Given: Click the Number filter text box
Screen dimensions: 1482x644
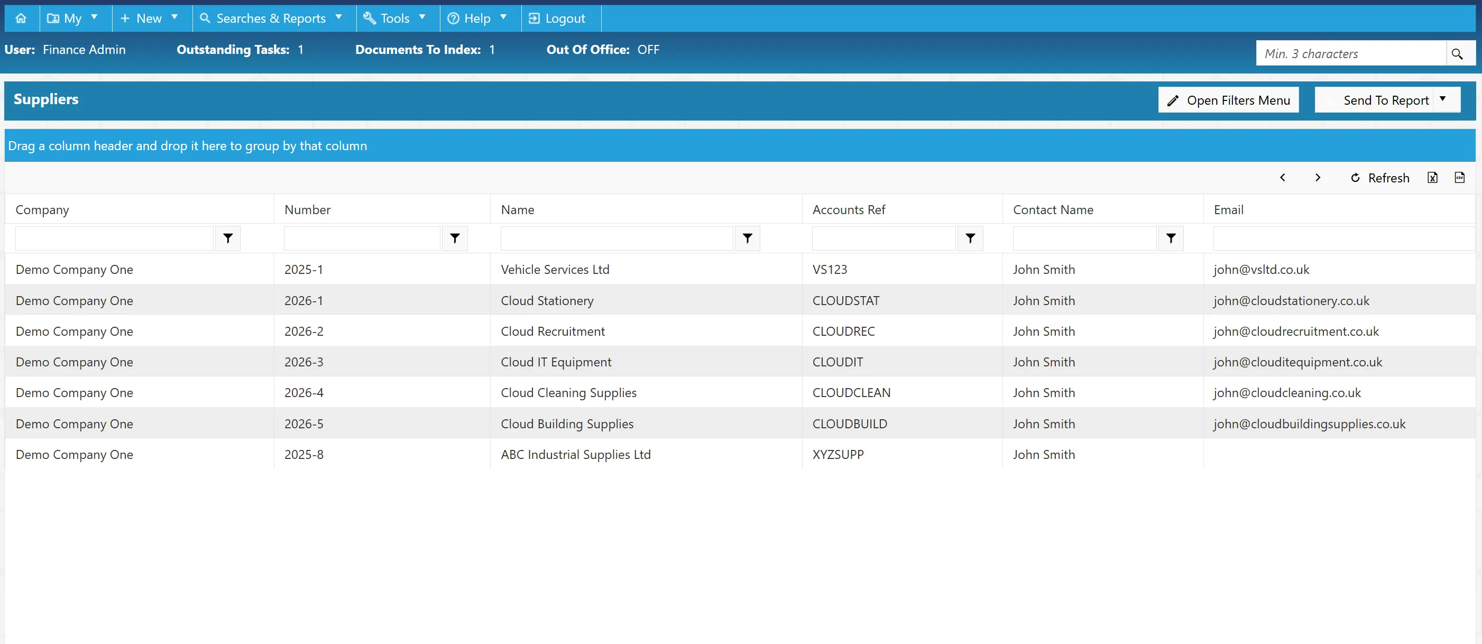Looking at the screenshot, I should [x=362, y=238].
